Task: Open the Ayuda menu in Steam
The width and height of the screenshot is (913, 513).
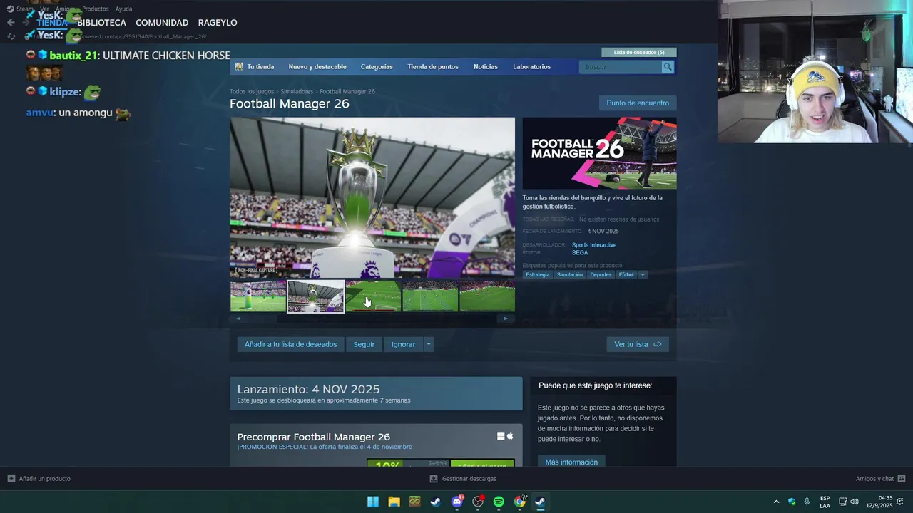Action: tap(123, 9)
